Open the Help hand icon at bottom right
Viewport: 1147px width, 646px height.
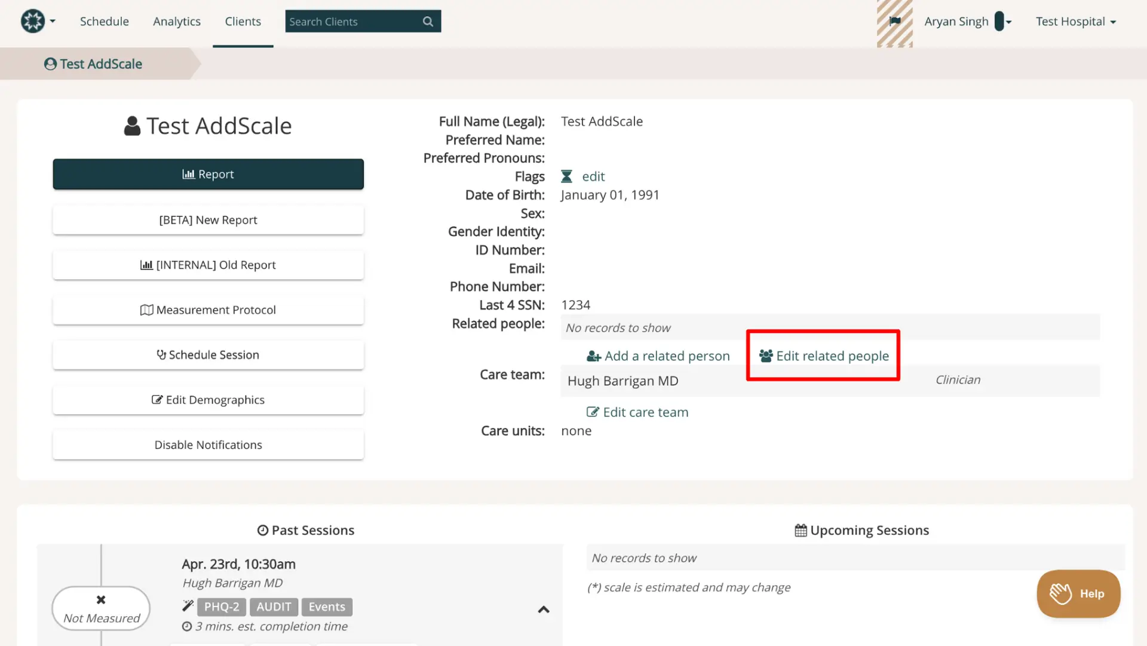coord(1062,593)
